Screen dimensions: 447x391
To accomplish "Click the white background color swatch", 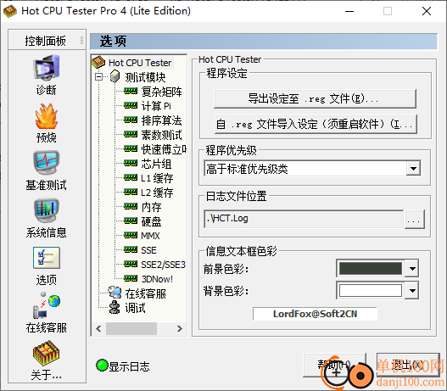I will coord(371,291).
